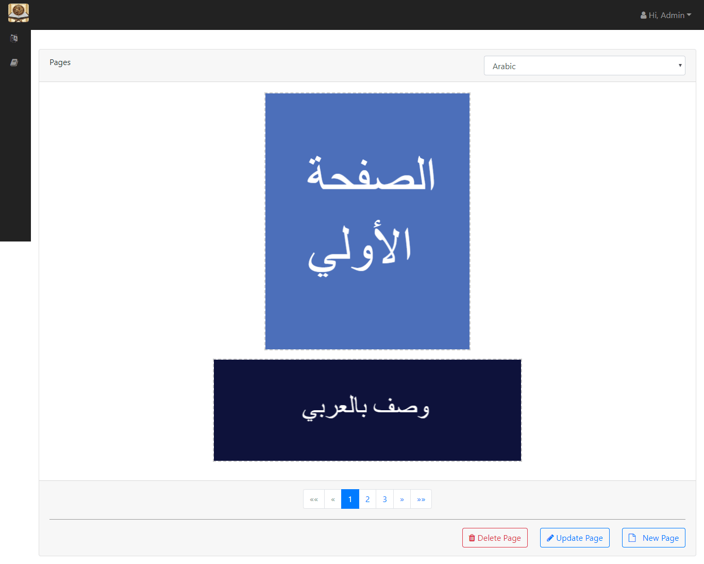Open the languages icon in the sidebar

[14, 38]
